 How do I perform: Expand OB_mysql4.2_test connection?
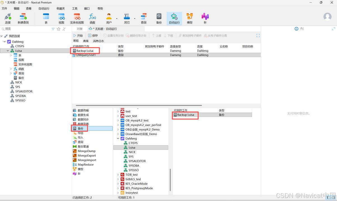[118, 121]
